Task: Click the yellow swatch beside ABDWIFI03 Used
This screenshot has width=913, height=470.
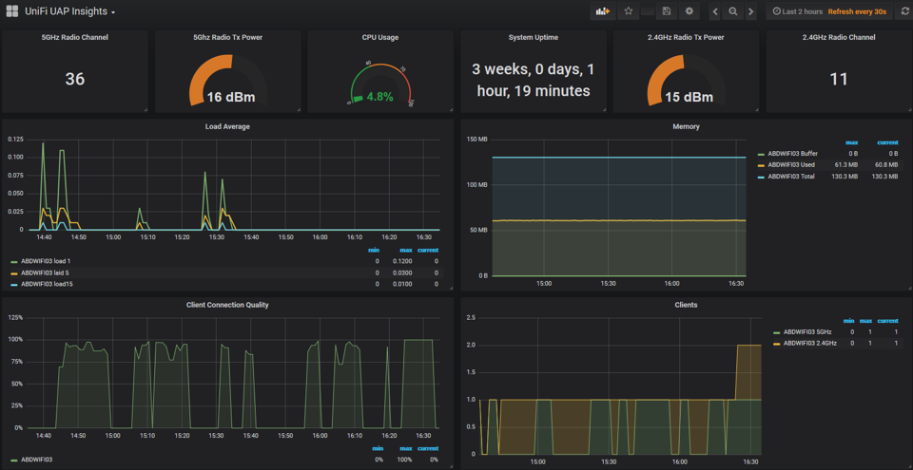Action: 761,165
